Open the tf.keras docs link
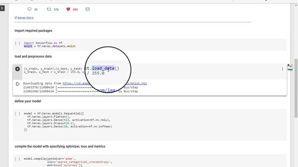 click(x=24, y=18)
